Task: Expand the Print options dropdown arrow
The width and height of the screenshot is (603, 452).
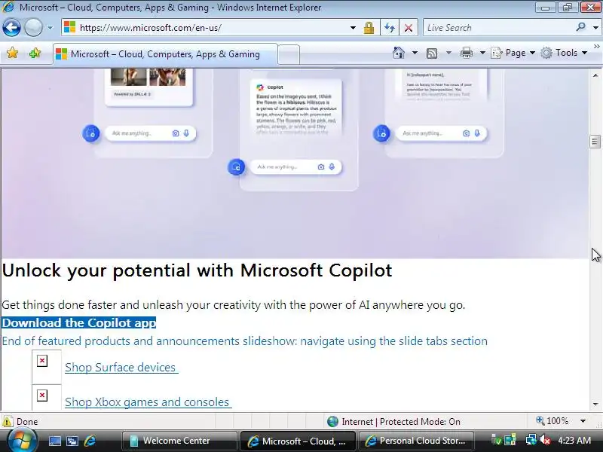Action: (x=482, y=53)
